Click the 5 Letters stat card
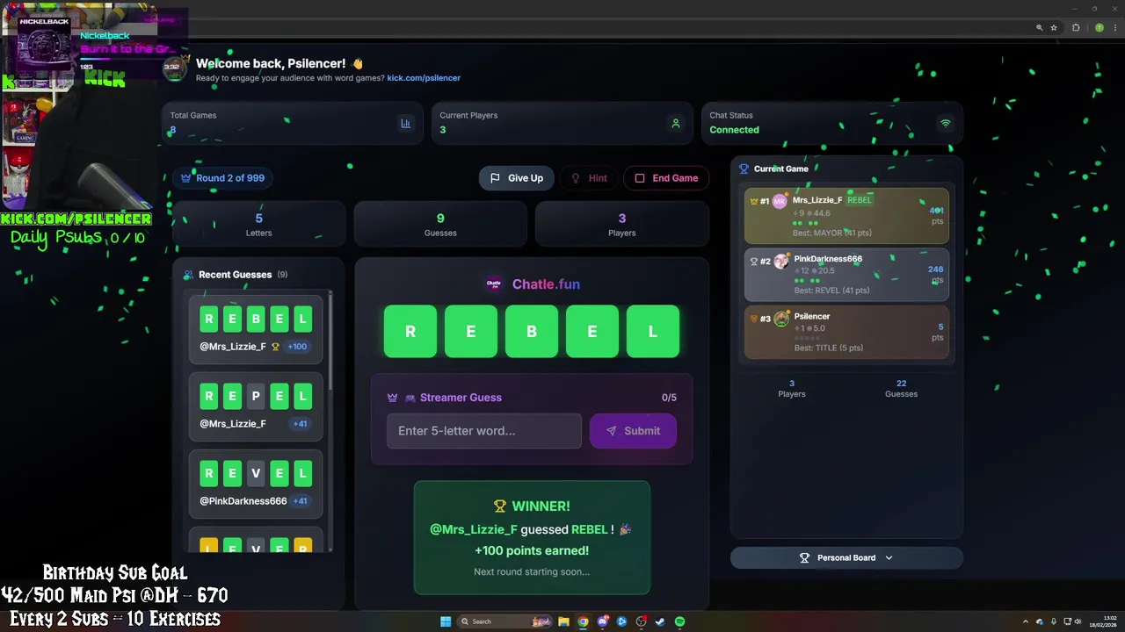The height and width of the screenshot is (632, 1125). pos(258,225)
